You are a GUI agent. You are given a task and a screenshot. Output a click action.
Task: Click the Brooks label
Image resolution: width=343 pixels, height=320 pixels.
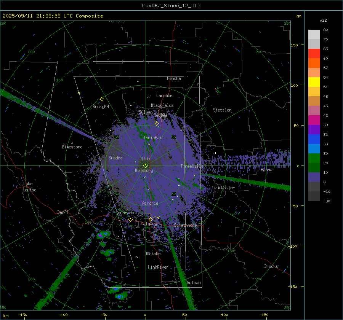pos(271,266)
